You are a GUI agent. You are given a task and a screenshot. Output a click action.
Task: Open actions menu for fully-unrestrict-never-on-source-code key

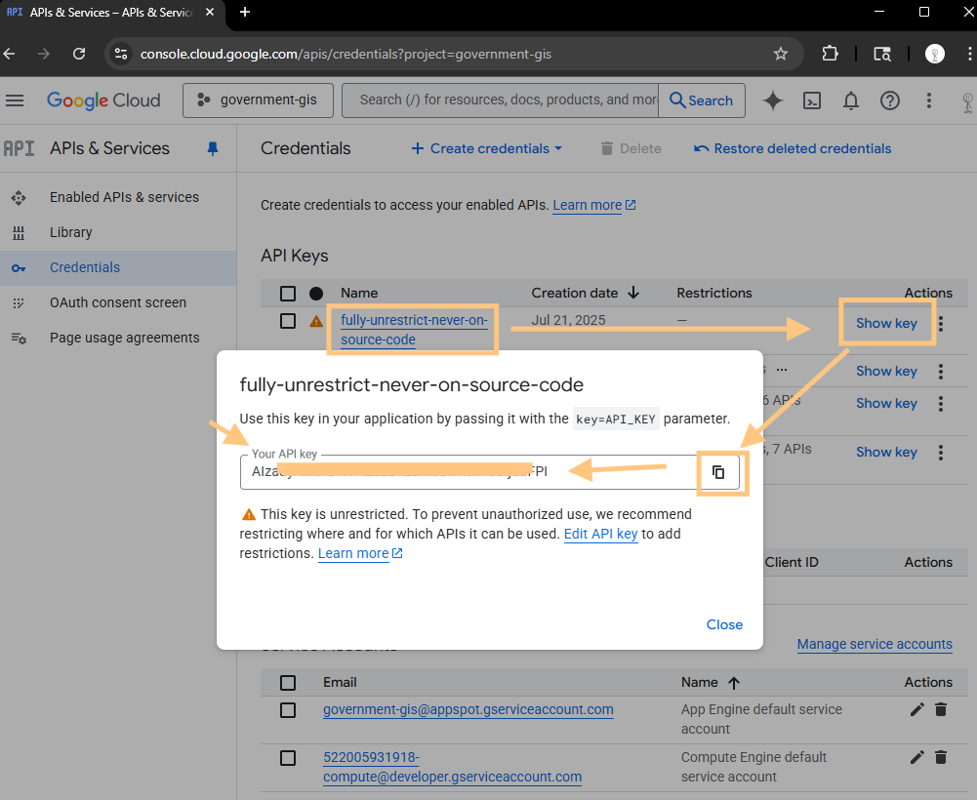pyautogui.click(x=941, y=323)
